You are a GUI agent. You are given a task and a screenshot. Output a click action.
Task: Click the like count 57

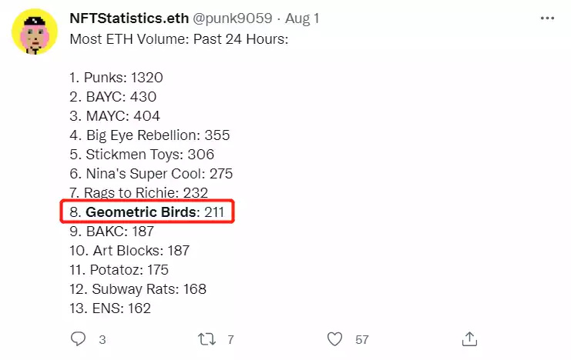click(x=361, y=339)
